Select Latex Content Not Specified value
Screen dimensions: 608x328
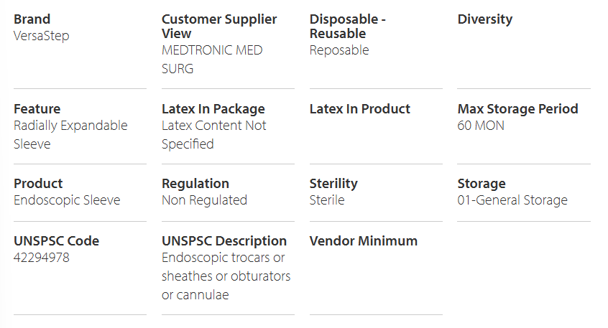click(x=213, y=135)
